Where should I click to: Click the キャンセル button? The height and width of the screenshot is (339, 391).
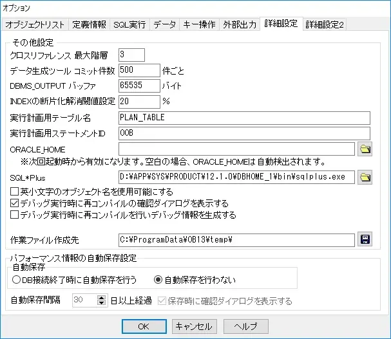click(194, 326)
